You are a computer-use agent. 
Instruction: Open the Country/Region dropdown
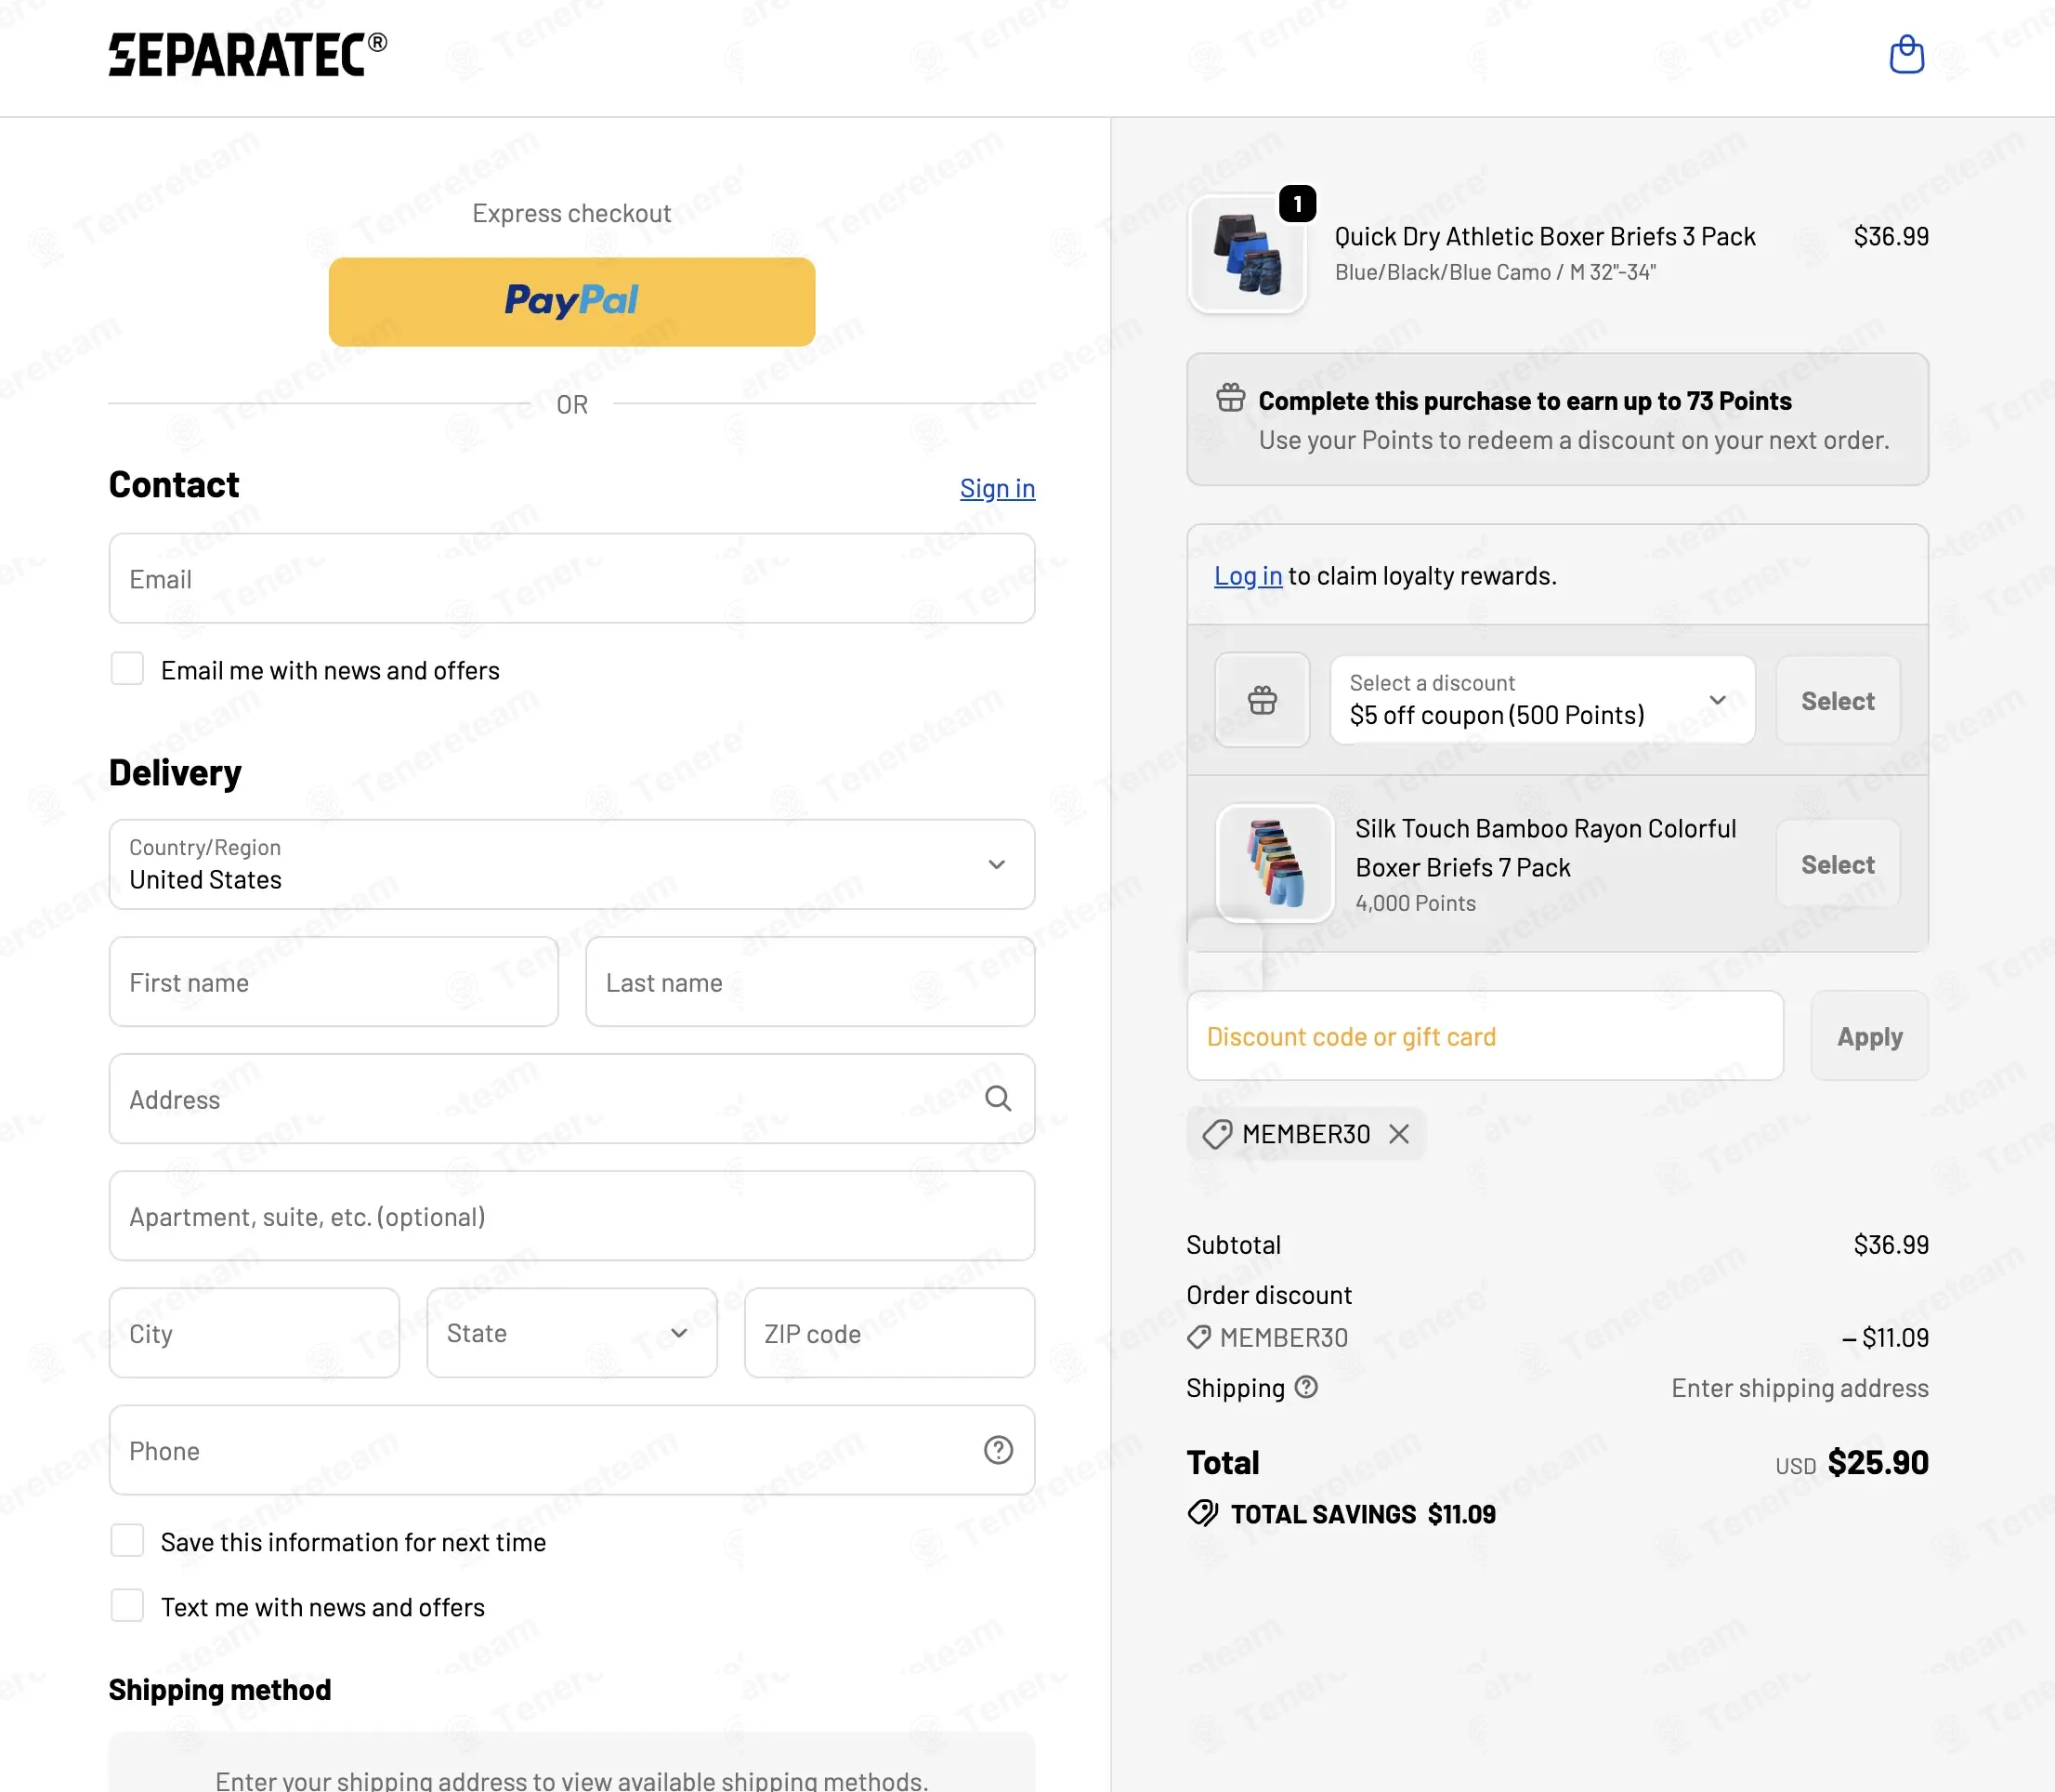[x=571, y=864]
